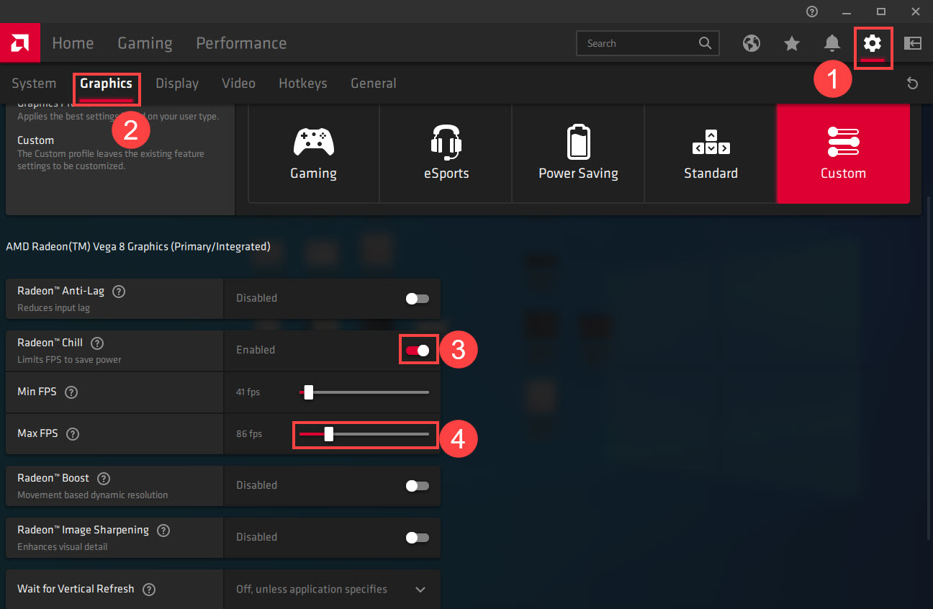Click the reset arrow icon near tabs
Image resolution: width=933 pixels, height=609 pixels.
point(913,84)
